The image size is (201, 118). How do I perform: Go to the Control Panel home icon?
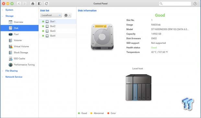click(33, 4)
